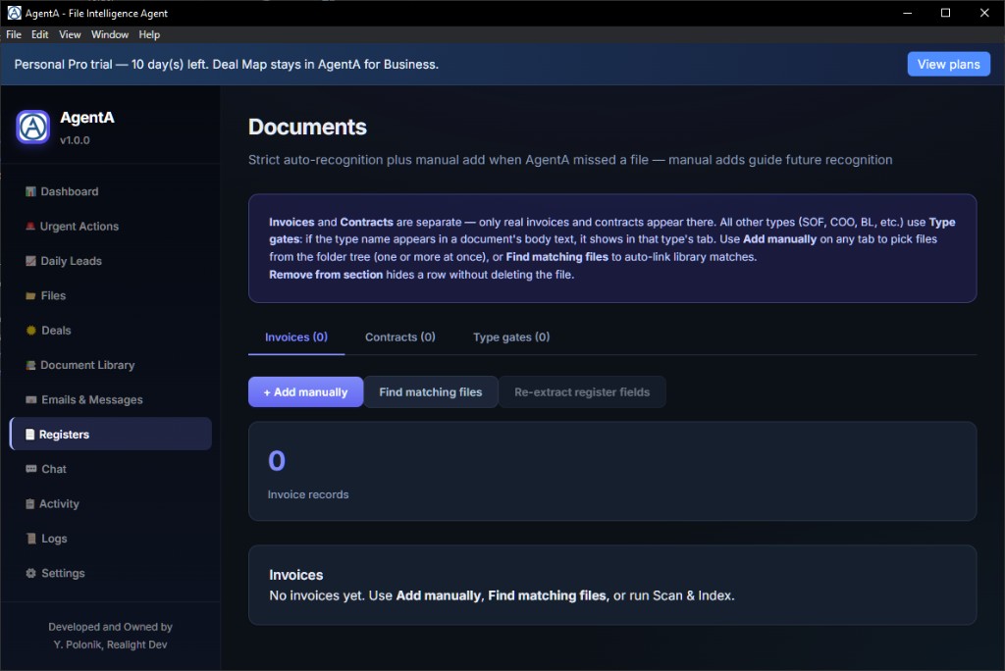
Task: Open the View menu
Action: [70, 34]
